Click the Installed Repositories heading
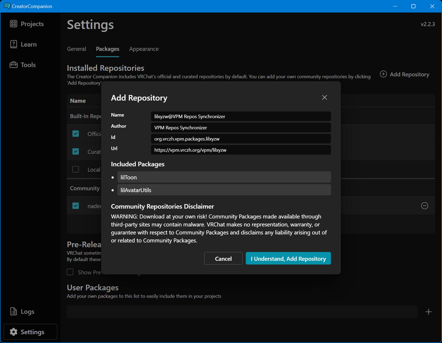The image size is (442, 343). pos(106,68)
